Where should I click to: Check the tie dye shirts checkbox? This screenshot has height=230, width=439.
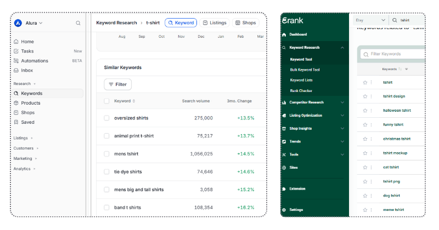point(106,171)
